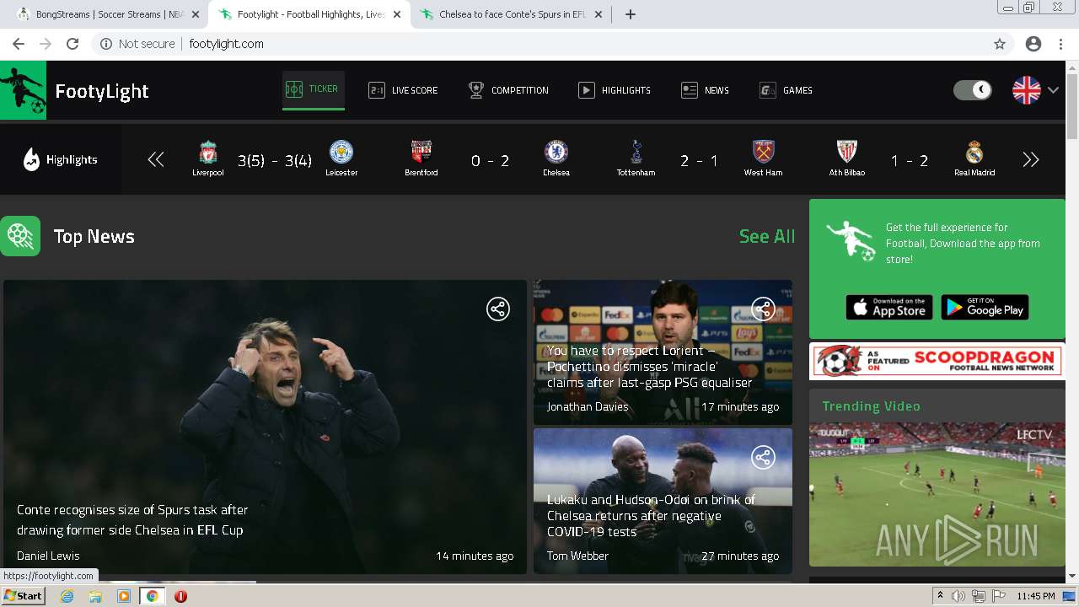Open the Competition menu

[508, 90]
